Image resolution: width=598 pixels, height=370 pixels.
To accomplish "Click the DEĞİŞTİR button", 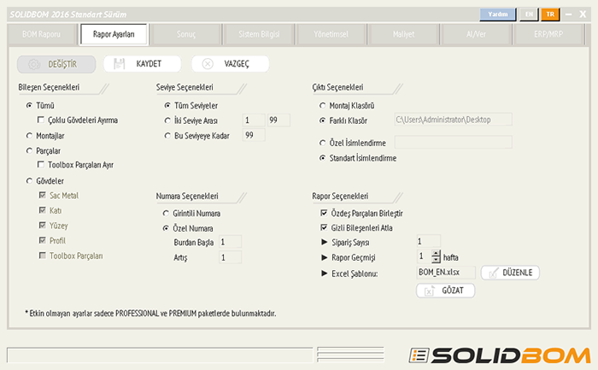I will [x=56, y=64].
